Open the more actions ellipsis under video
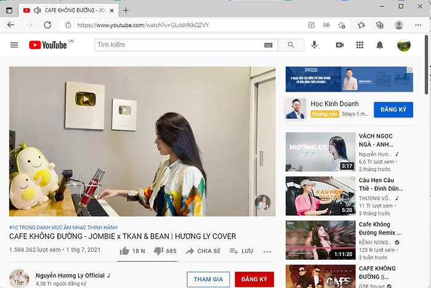Viewport: 431px width, 288px height. [x=267, y=252]
